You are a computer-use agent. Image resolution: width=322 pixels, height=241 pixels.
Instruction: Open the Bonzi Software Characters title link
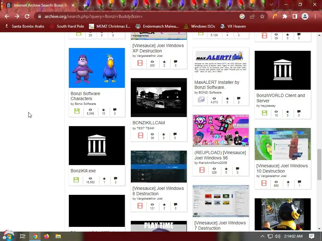pyautogui.click(x=86, y=96)
